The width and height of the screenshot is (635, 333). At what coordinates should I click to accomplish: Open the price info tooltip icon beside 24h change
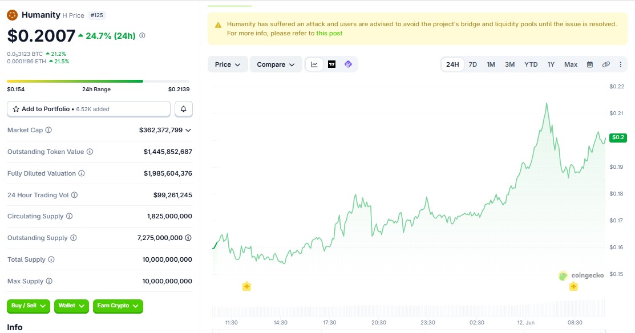142,35
